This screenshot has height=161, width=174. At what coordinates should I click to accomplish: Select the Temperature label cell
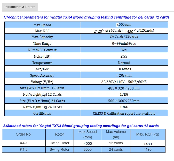42,62
